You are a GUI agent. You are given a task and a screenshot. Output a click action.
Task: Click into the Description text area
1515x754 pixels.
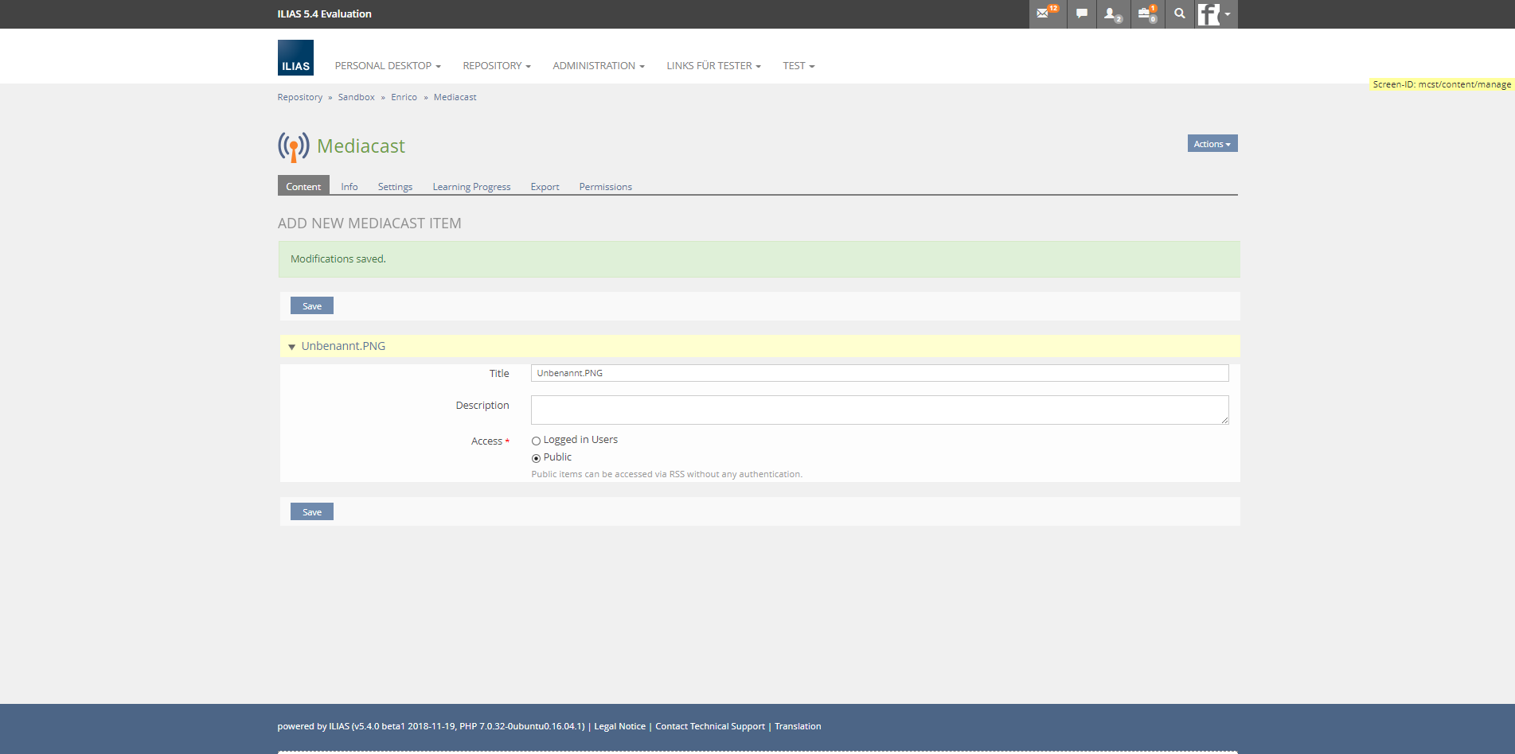click(879, 410)
